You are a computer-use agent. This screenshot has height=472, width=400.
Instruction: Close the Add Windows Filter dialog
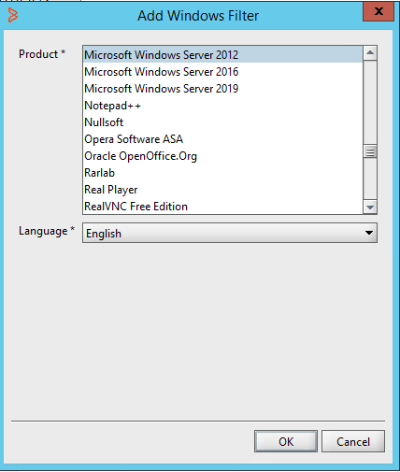click(379, 11)
